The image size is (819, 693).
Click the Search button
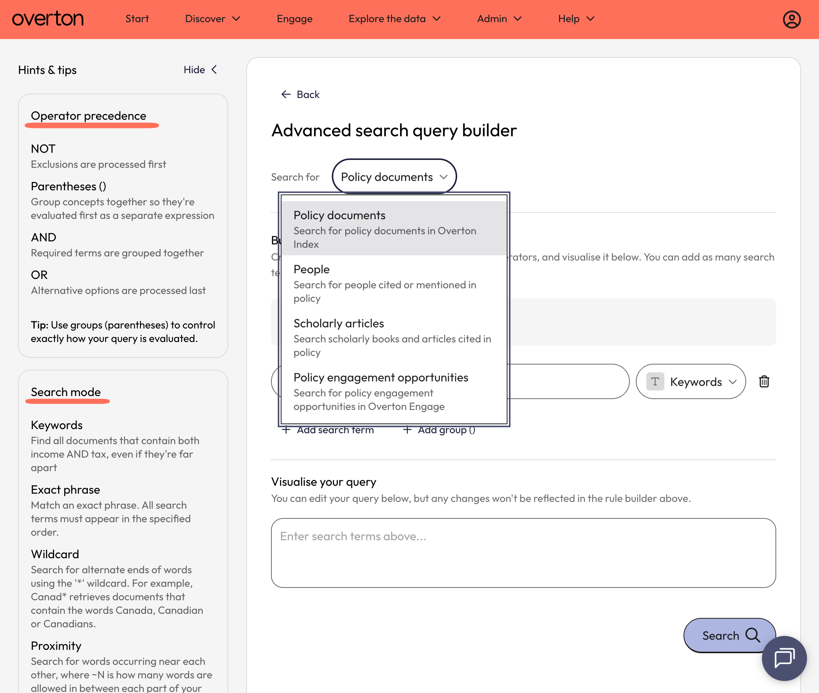729,635
